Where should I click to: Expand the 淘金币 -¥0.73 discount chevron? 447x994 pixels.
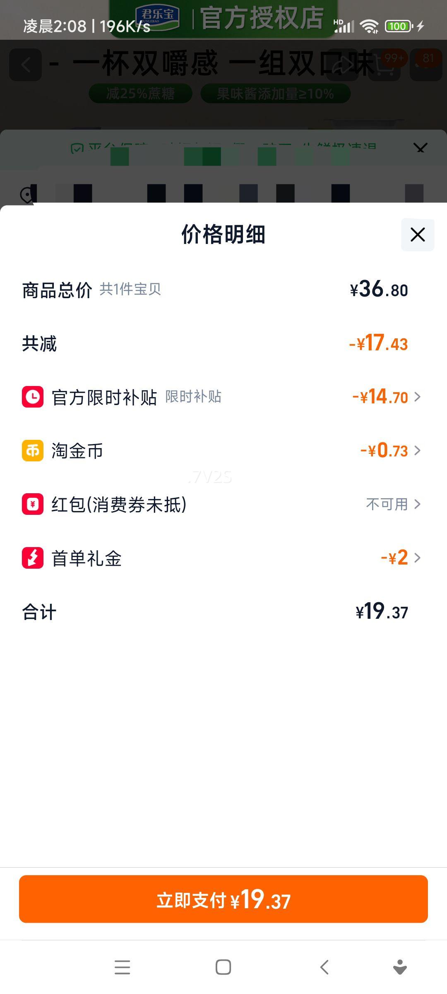point(417,451)
